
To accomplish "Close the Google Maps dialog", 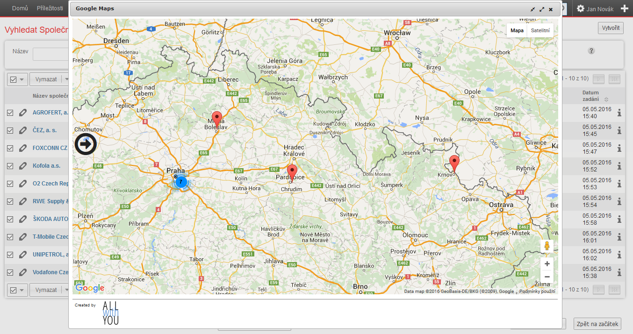I will [551, 9].
